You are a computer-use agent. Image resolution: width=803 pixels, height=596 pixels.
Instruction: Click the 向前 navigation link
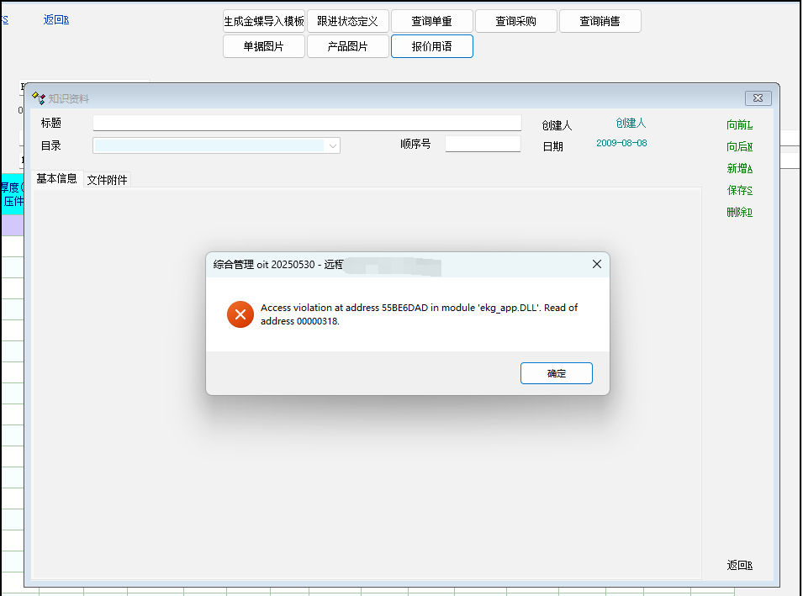[x=739, y=125]
